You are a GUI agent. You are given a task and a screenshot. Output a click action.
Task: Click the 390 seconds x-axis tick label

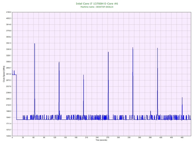[x=150, y=138]
